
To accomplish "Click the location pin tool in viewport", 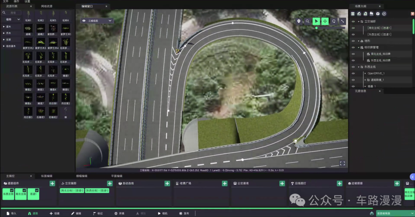I will 299,21.
